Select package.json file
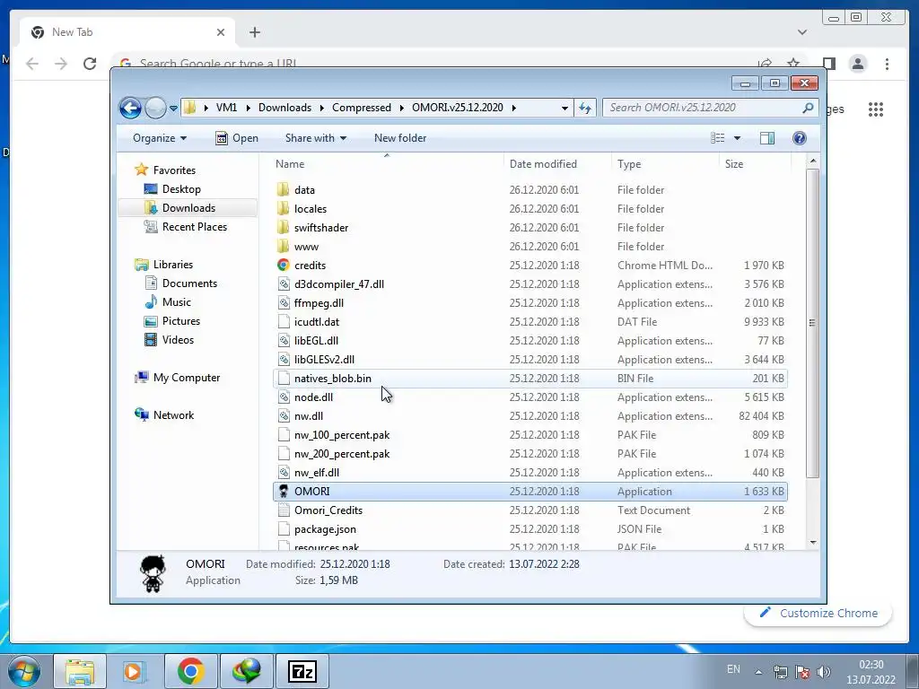Viewport: 919px width, 689px height. point(530,529)
